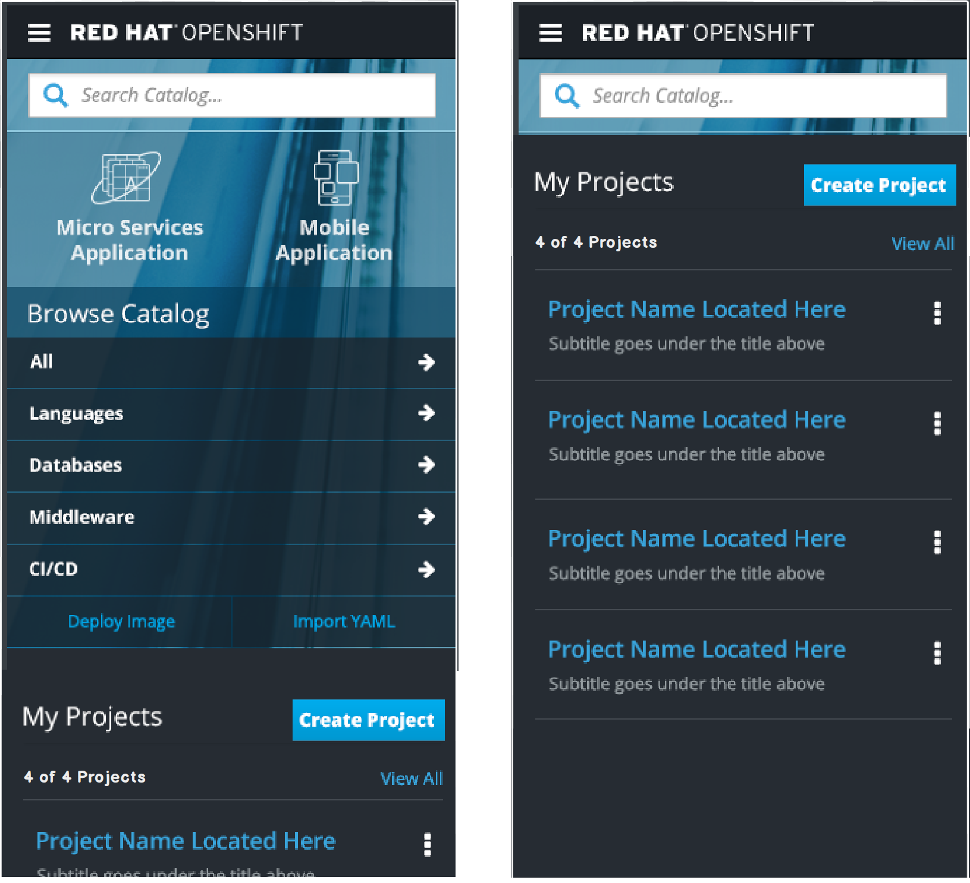
Task: Open second Project Name Located Here, right screen
Action: [x=696, y=420]
